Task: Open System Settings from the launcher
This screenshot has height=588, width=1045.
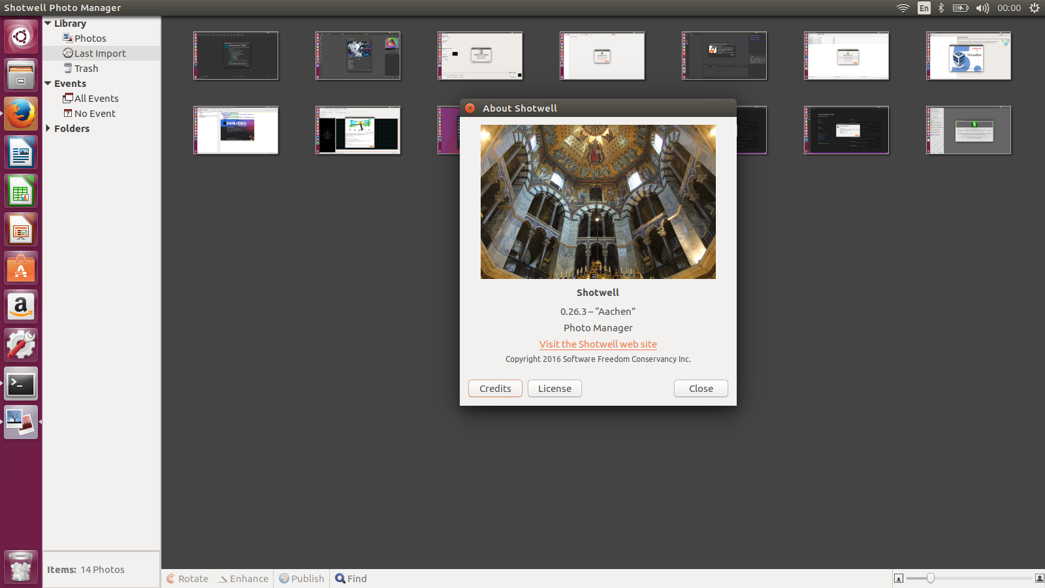Action: click(21, 345)
